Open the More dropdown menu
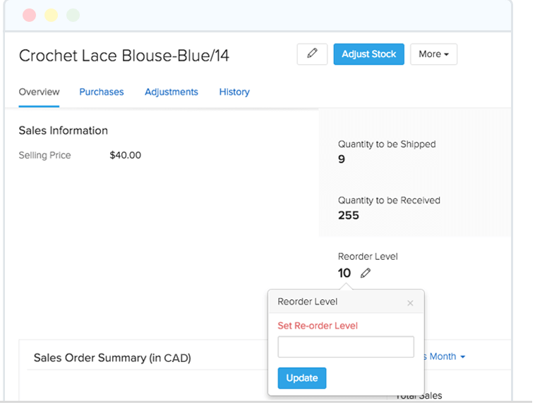 433,54
